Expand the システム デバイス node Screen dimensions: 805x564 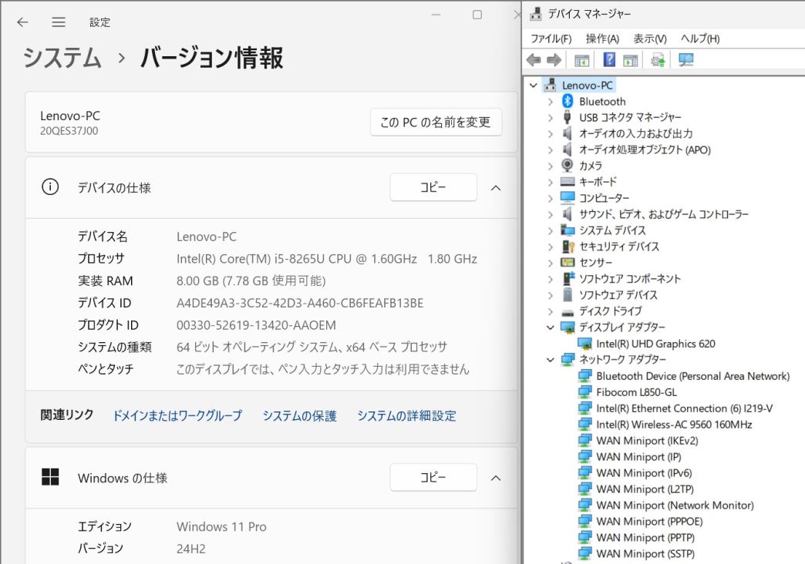click(x=551, y=230)
